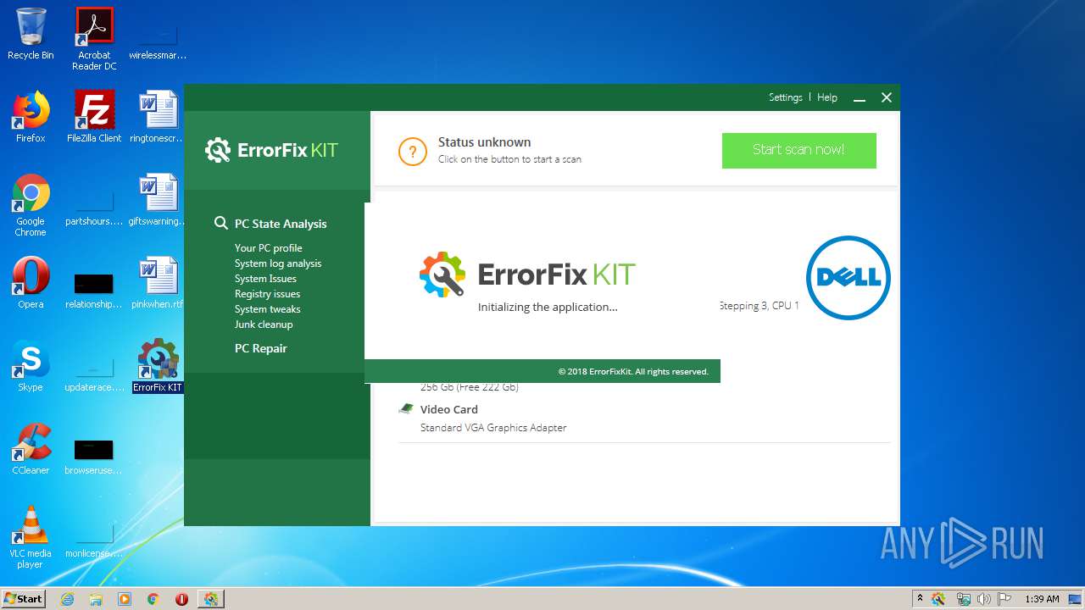Open Firefox desktop shortcut
Viewport: 1085px width, 610px height.
[31, 117]
